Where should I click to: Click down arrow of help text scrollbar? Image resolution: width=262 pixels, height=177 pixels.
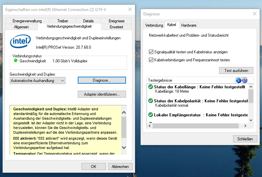point(124,147)
